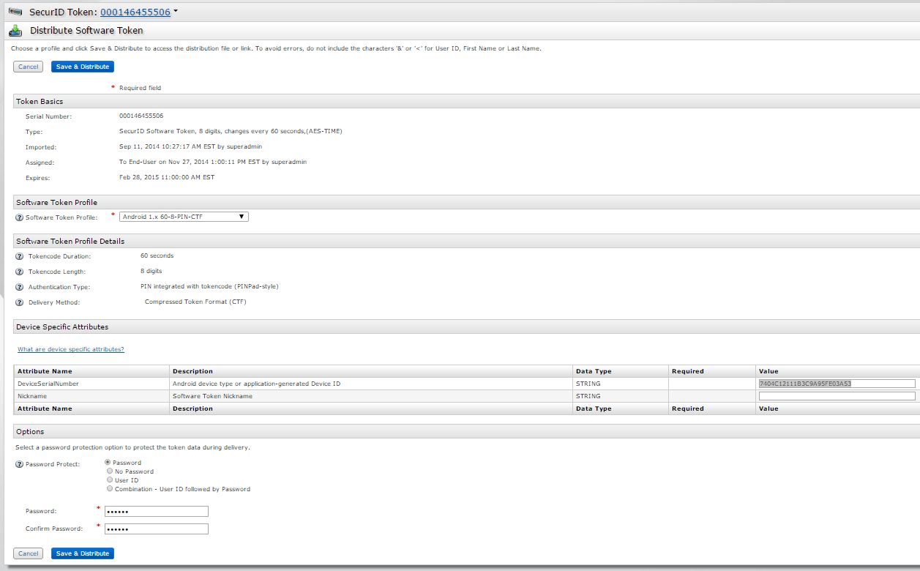Click the Password input field
Viewport: 920px width, 571px height.
click(157, 511)
